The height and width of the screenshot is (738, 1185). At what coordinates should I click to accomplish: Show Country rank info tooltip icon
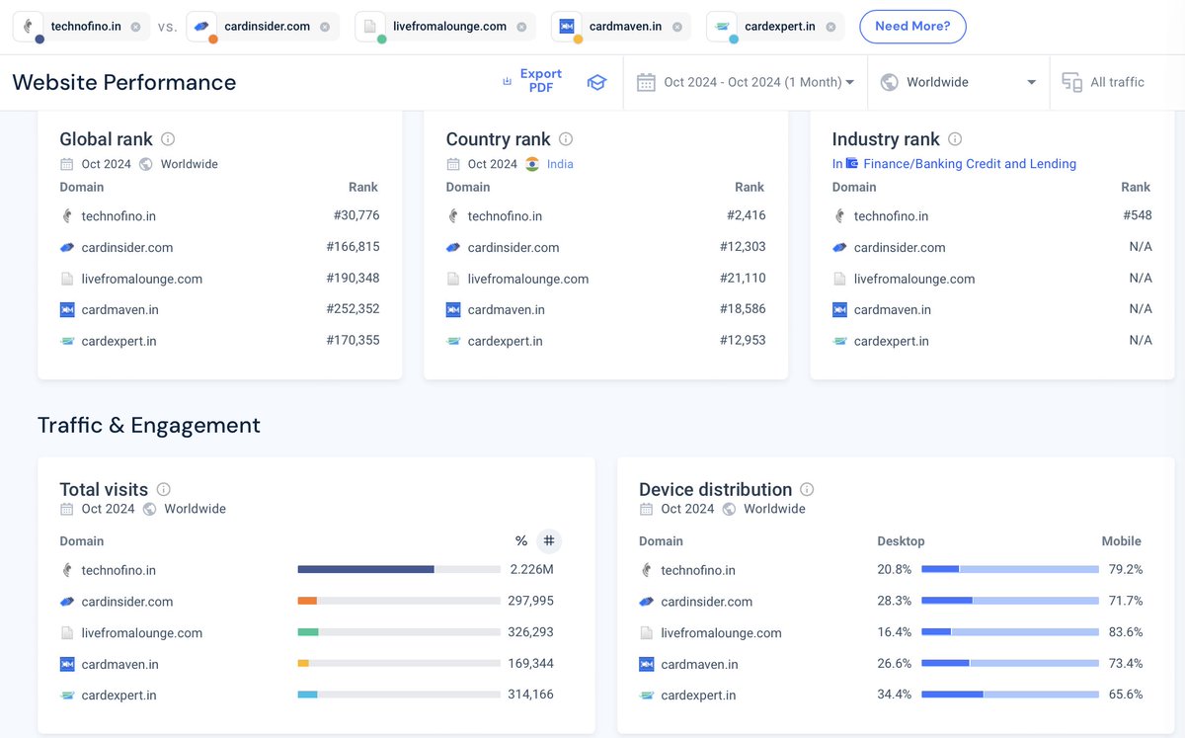click(x=566, y=139)
